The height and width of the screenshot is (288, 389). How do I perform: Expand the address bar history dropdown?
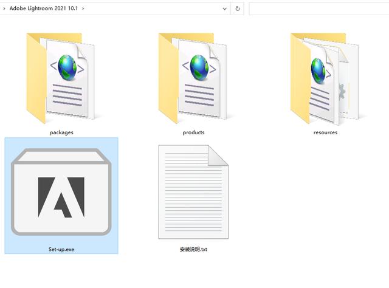(x=224, y=9)
